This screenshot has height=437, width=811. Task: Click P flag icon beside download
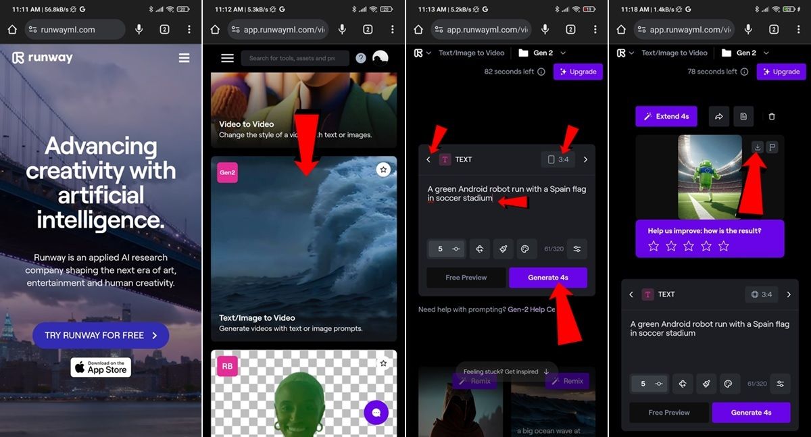click(x=772, y=147)
